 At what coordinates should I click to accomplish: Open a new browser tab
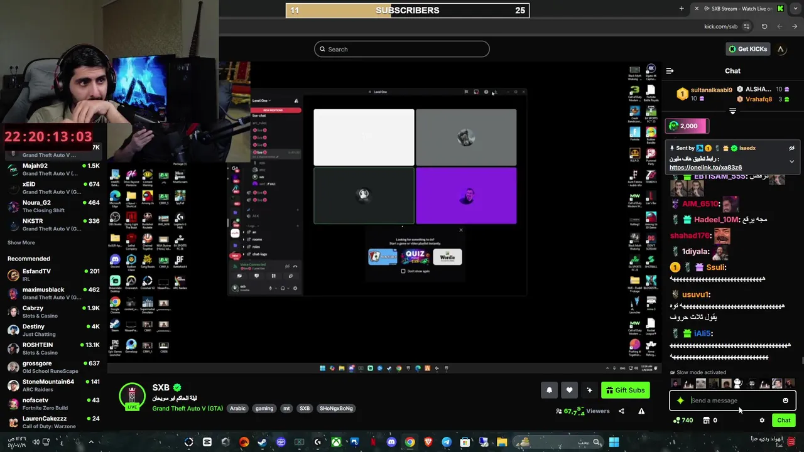click(x=682, y=9)
